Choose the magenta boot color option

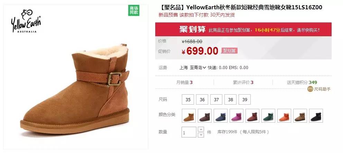[x=237, y=116]
